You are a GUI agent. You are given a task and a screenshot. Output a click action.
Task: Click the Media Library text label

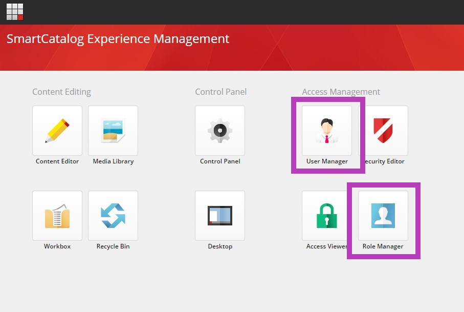pos(113,161)
